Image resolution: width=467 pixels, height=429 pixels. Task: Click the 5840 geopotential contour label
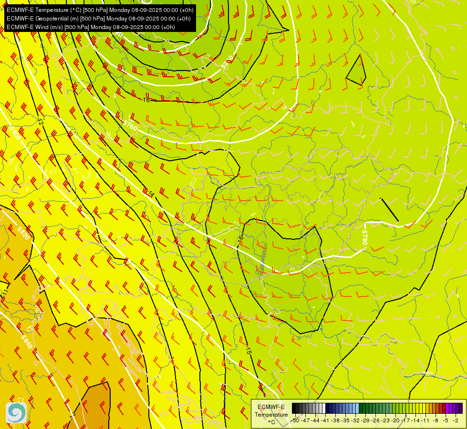(26, 341)
